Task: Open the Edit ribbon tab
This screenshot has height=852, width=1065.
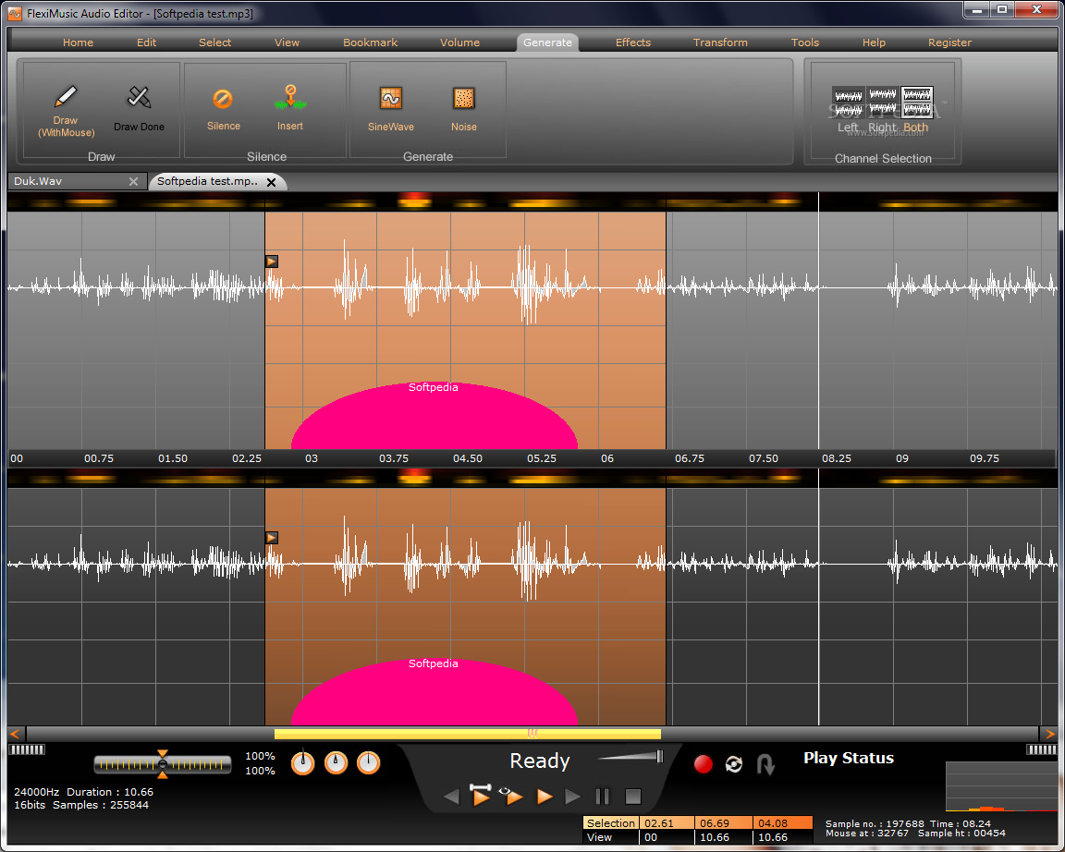Action: coord(146,43)
